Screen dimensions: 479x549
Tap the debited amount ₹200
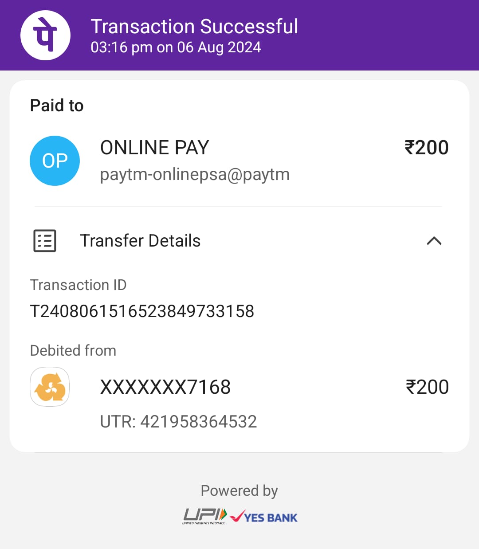click(x=427, y=387)
